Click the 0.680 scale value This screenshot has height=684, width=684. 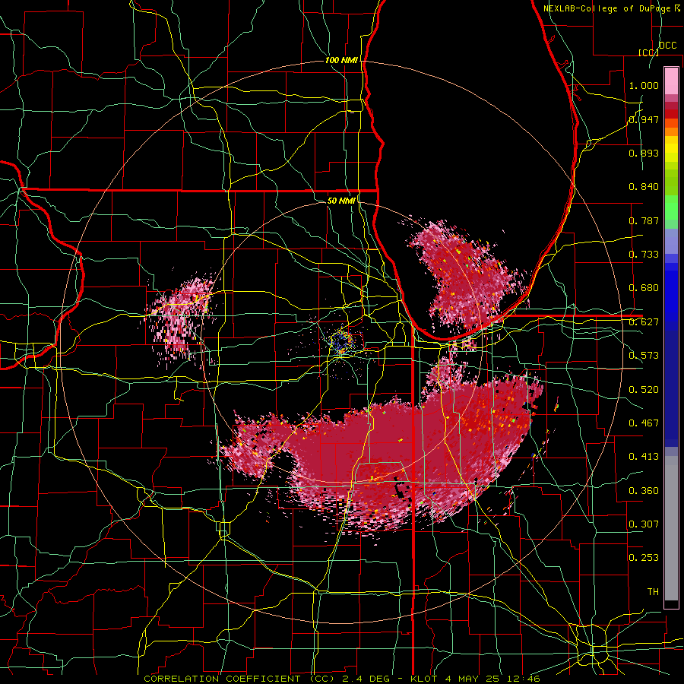644,288
